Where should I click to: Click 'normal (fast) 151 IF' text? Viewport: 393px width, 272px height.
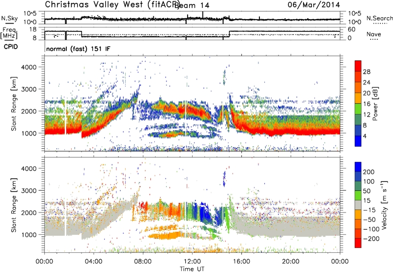[78, 49]
